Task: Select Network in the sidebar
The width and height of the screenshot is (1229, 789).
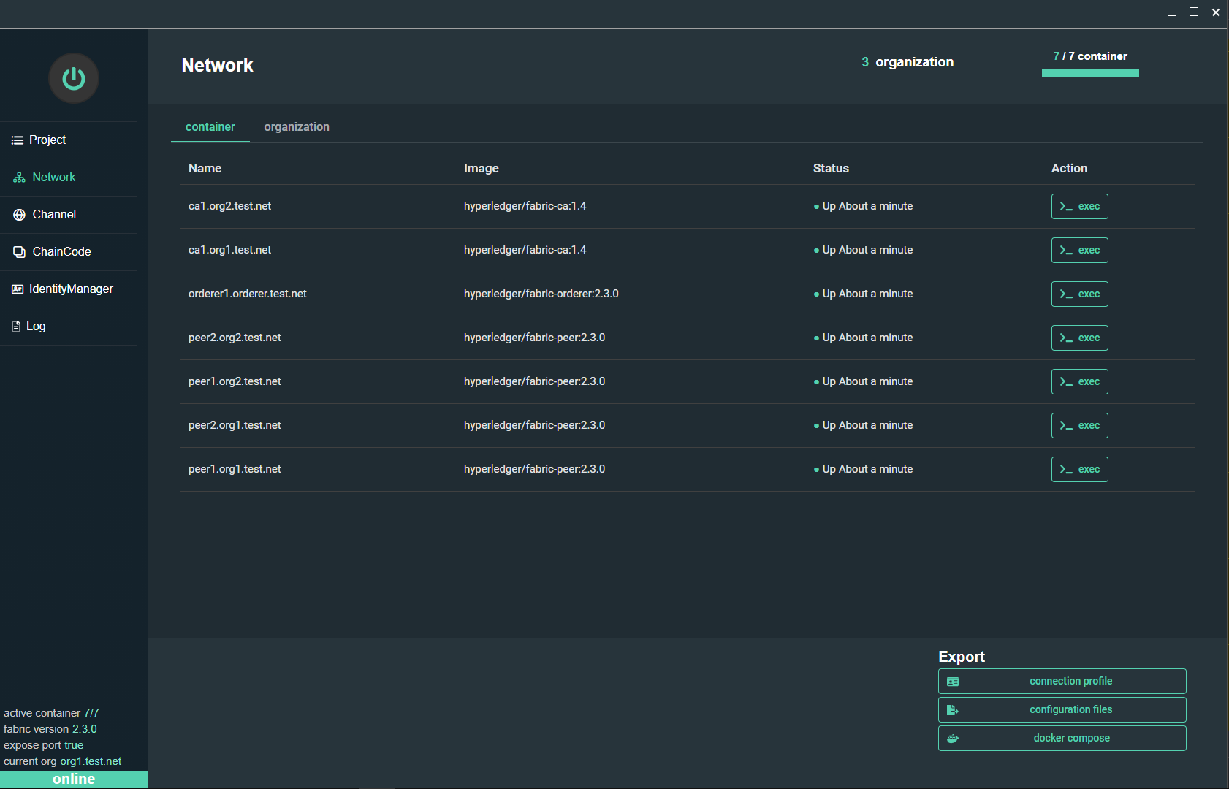Action: (68, 178)
